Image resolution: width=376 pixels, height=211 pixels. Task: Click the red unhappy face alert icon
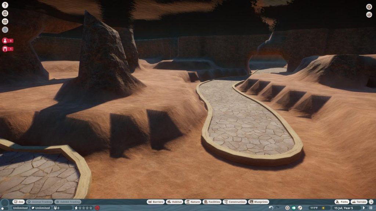(97, 208)
